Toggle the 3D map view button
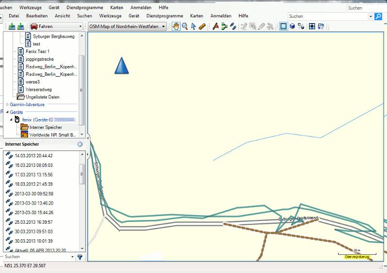 point(292,27)
